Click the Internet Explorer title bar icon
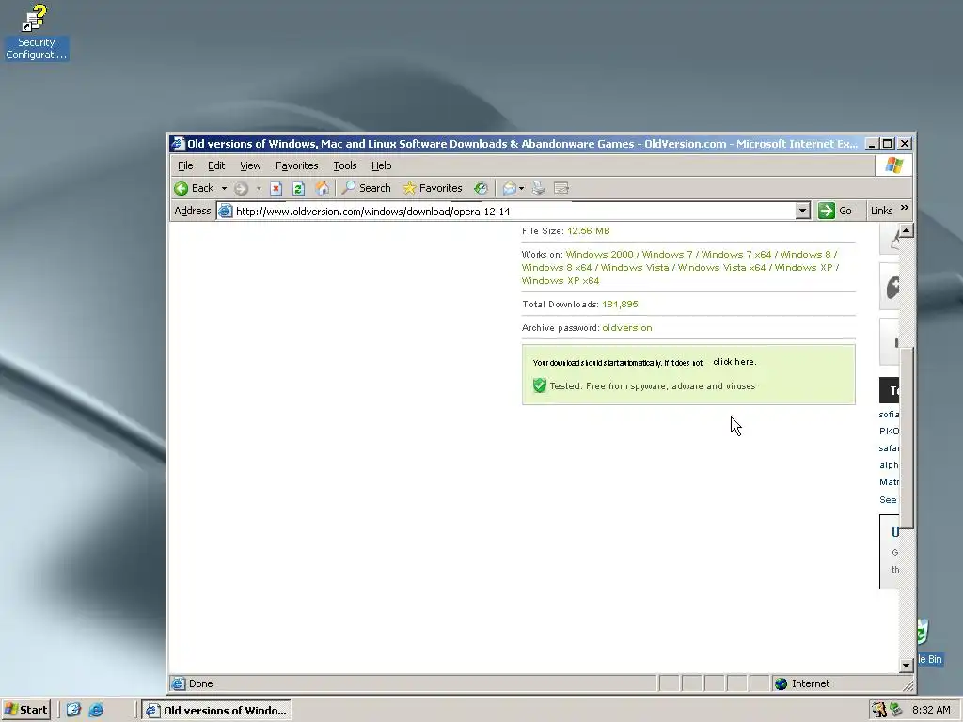963x722 pixels. [178, 144]
